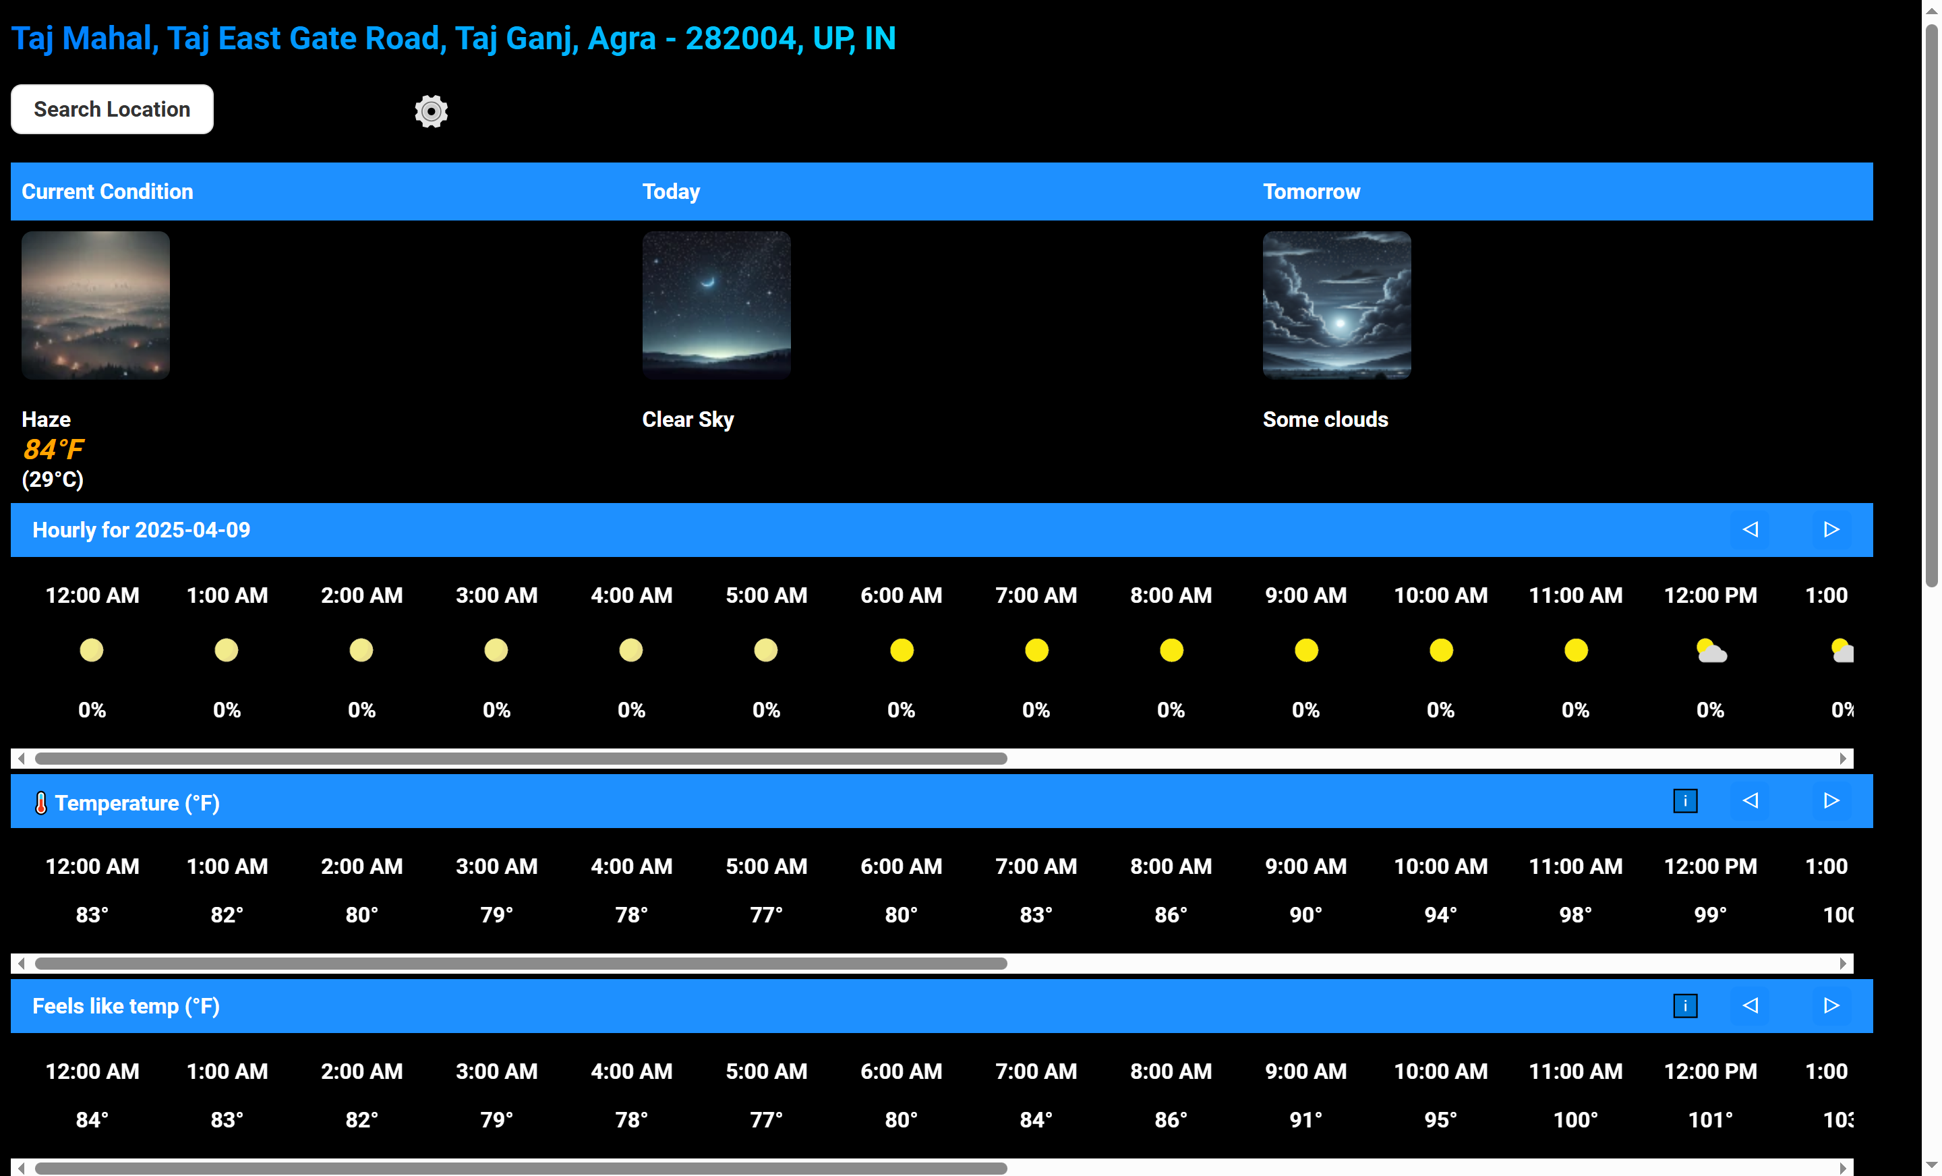Click the 0% precipitation under 9:00 AM
This screenshot has height=1176, width=1942.
pyautogui.click(x=1306, y=710)
